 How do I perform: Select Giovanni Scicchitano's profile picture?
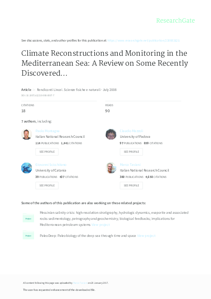27,168
